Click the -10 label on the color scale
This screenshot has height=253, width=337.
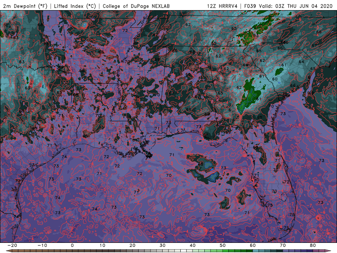tap(42, 245)
